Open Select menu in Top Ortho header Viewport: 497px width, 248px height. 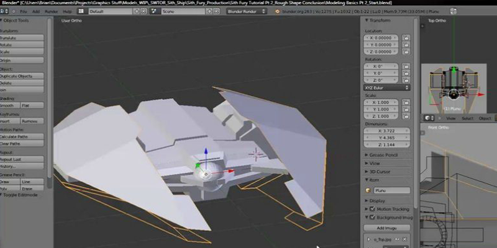pyautogui.click(x=467, y=118)
